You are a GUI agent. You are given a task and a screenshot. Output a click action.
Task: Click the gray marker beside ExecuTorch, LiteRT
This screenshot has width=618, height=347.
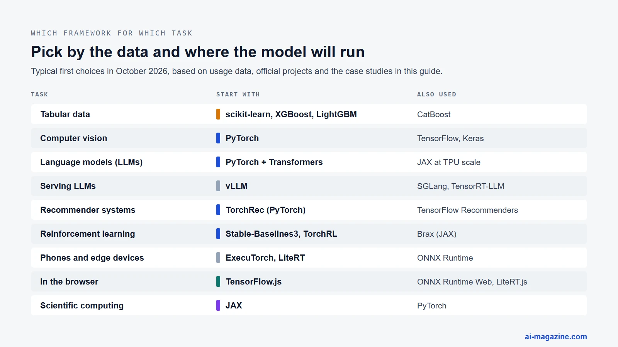pyautogui.click(x=218, y=258)
